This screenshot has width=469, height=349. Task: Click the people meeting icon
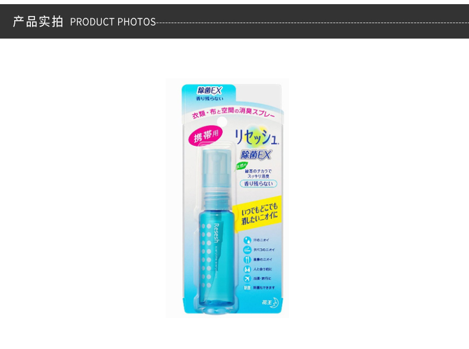pos(247,269)
